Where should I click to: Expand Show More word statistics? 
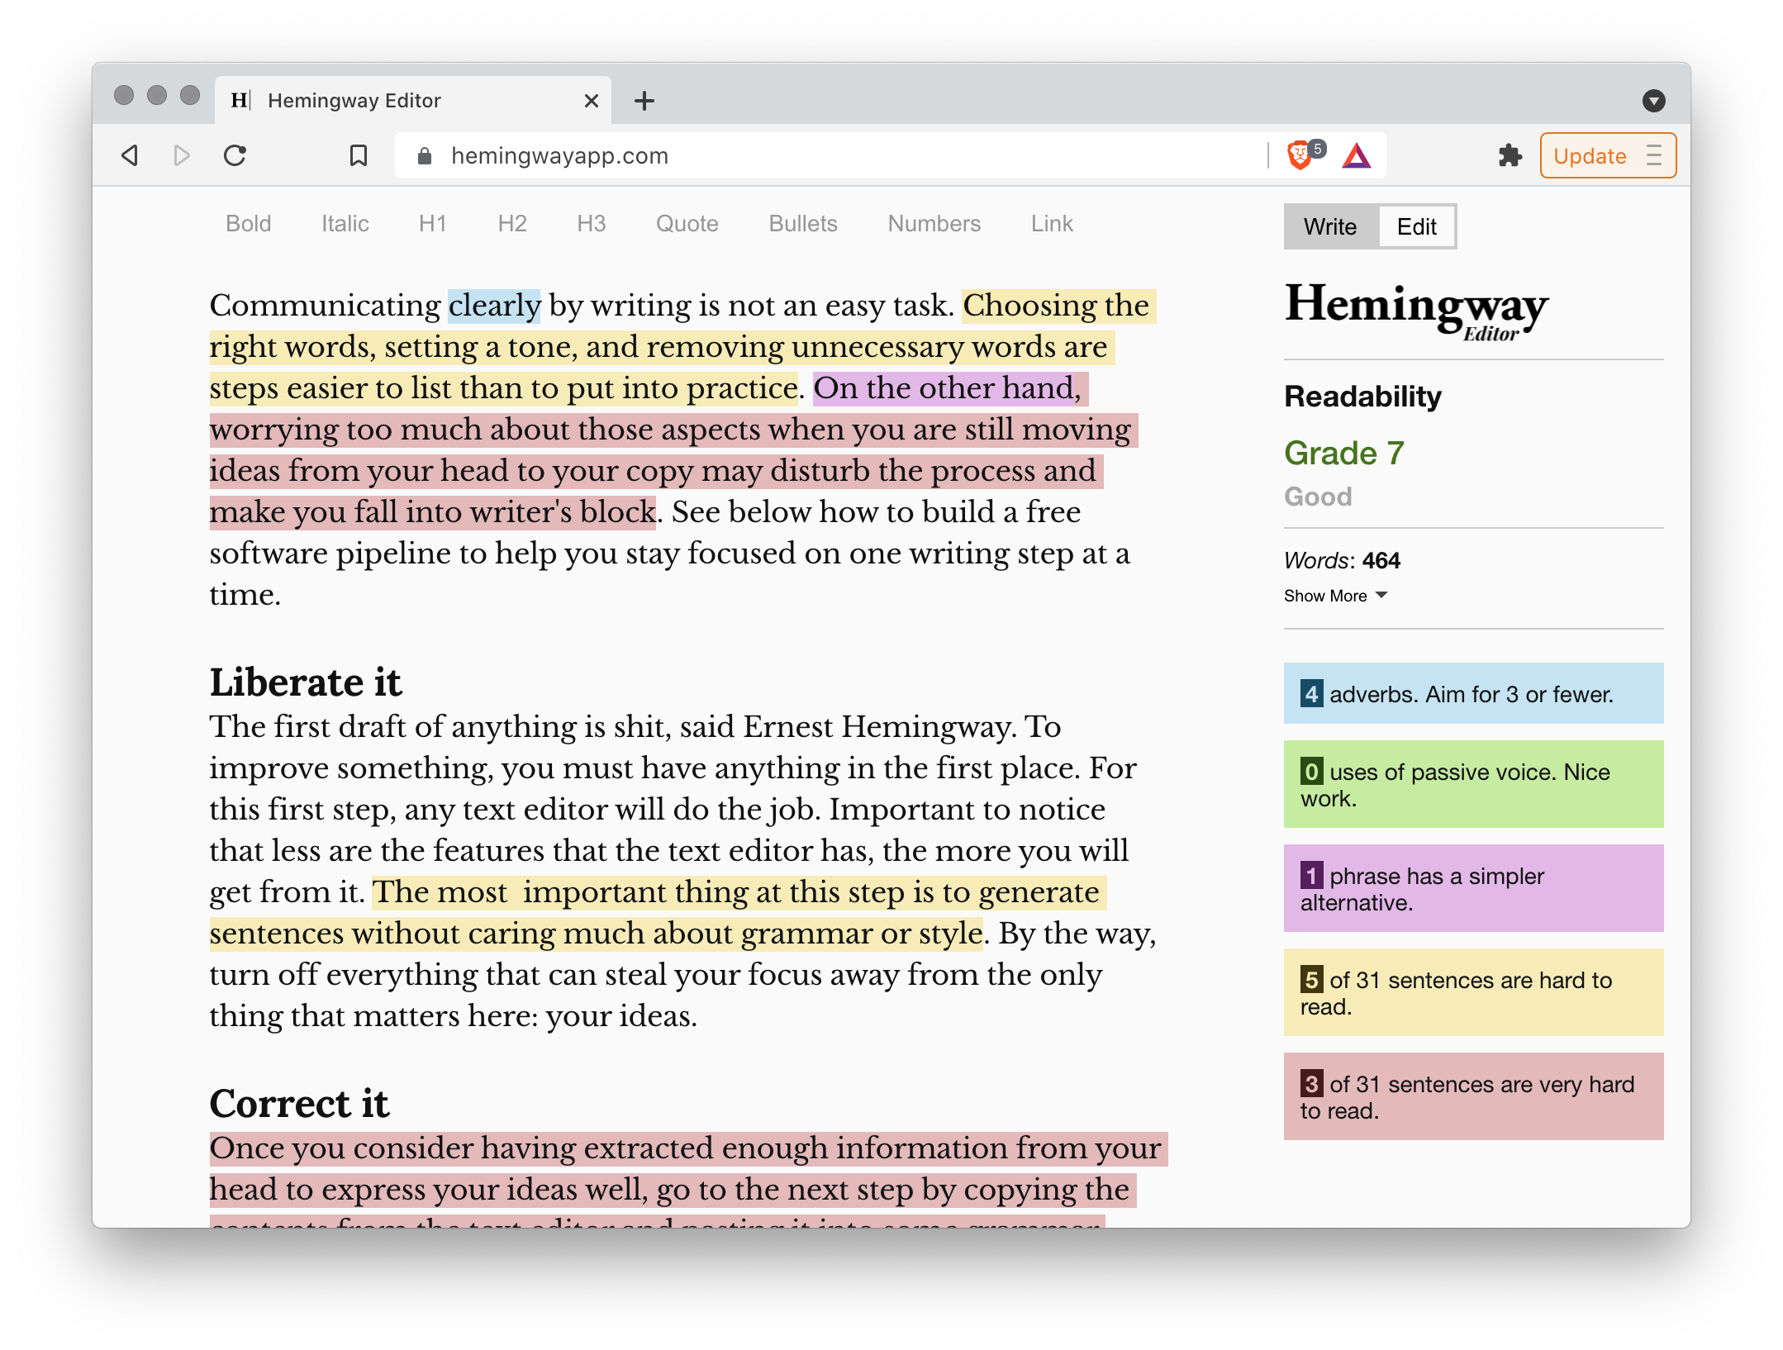click(x=1335, y=596)
